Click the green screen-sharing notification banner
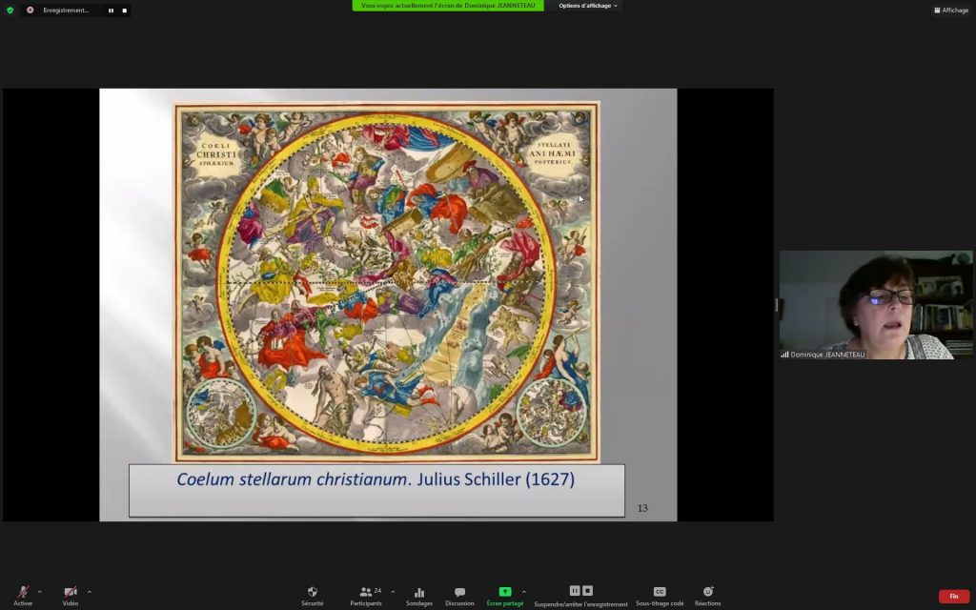Viewport: 976px width, 610px height. (448, 6)
